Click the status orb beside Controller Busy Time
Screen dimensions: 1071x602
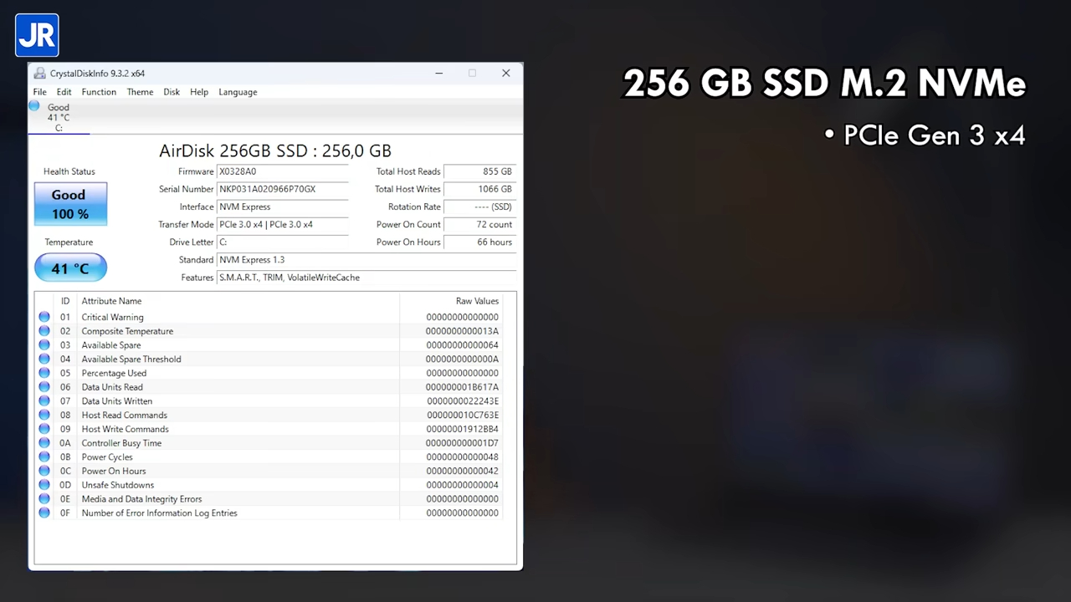point(44,443)
